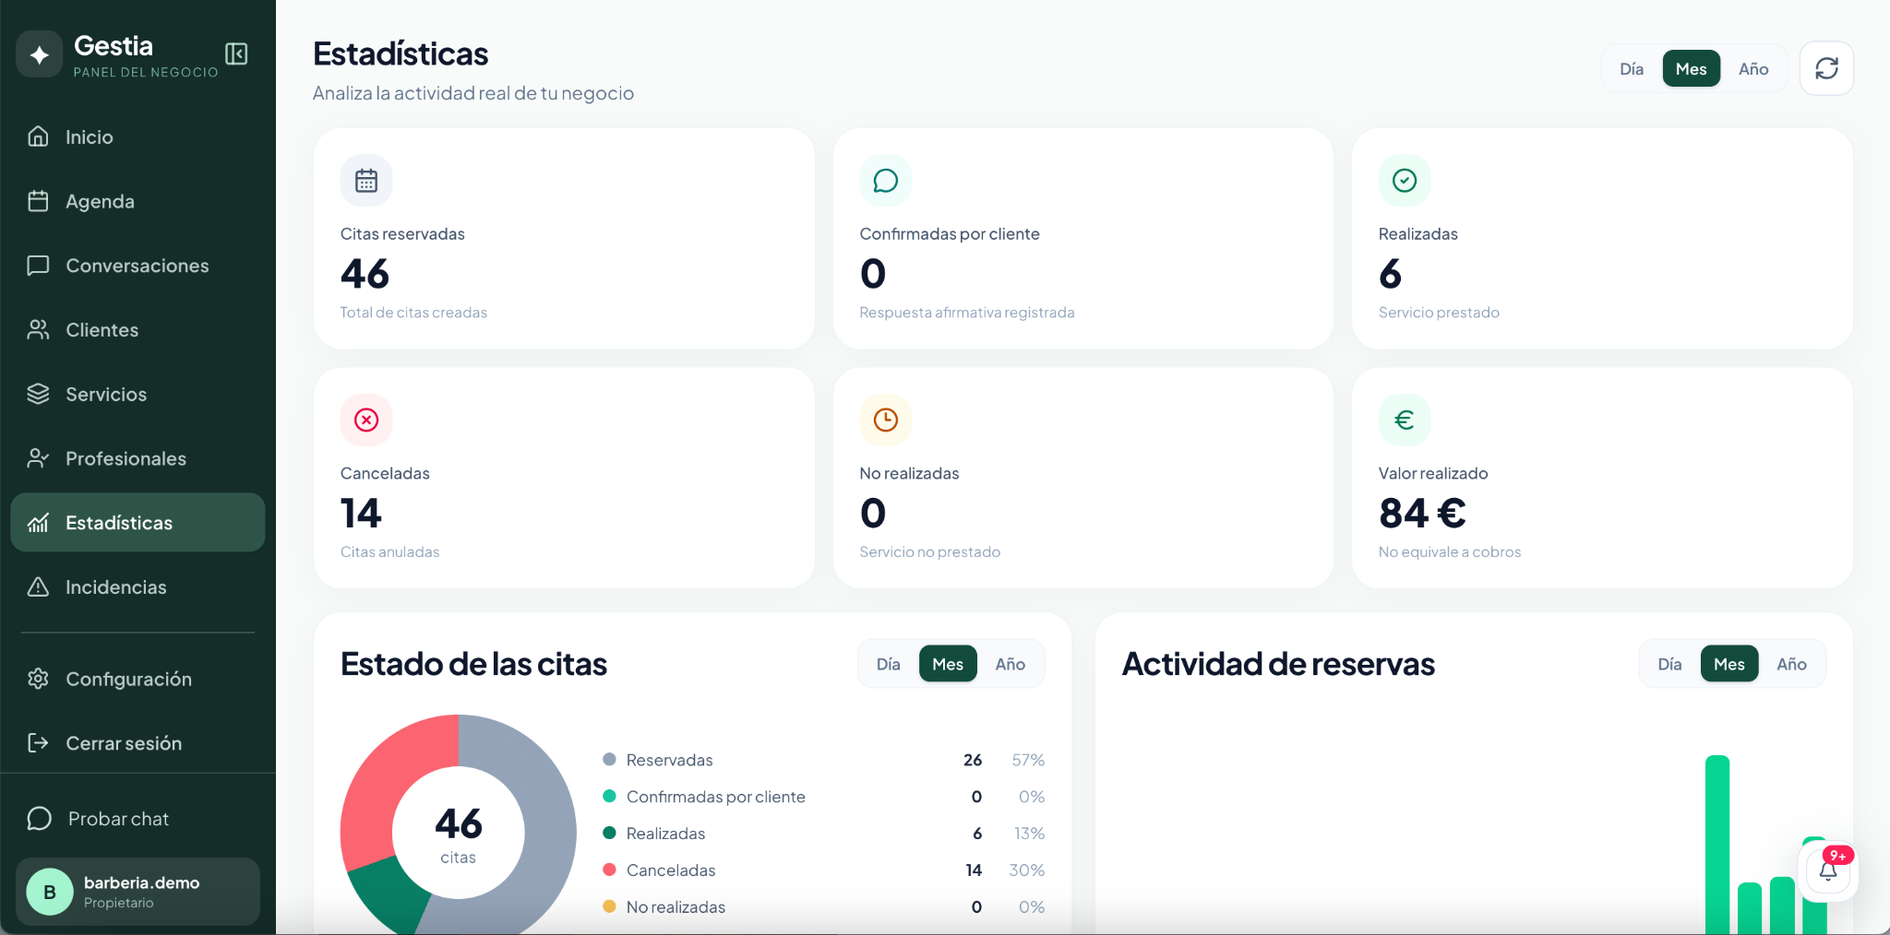Click the Confirmadas por cliente chat icon
Image resolution: width=1890 pixels, height=935 pixels.
coord(885,181)
